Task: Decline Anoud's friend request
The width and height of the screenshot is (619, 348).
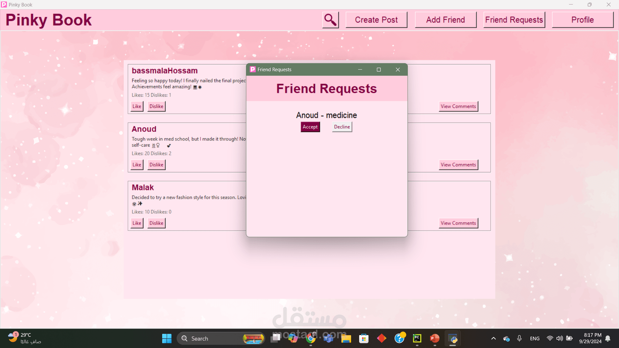Action: tap(342, 127)
